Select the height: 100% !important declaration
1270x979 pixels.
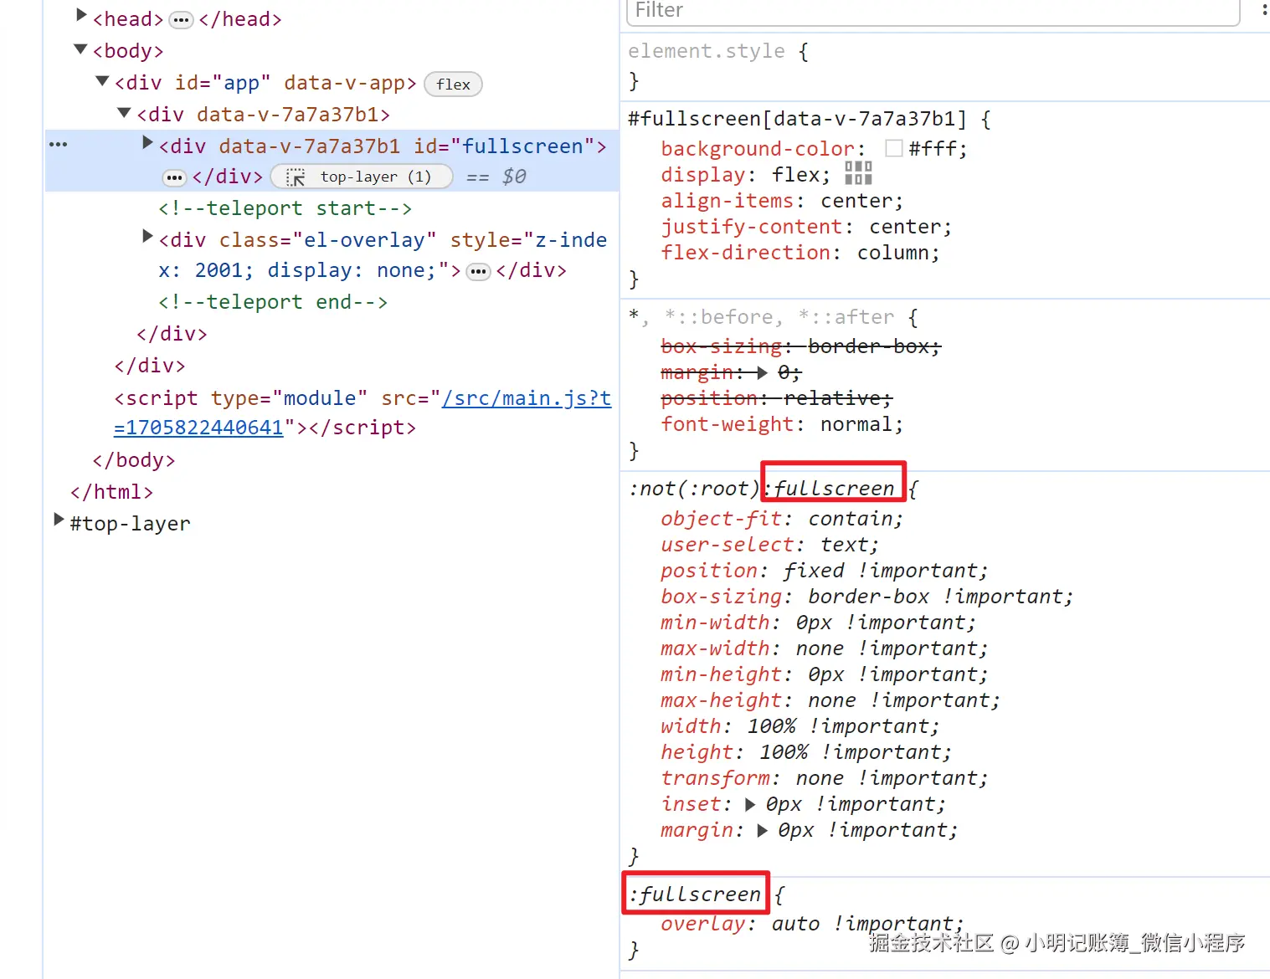pos(806,752)
